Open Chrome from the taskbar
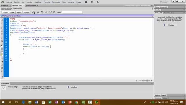This screenshot has width=186, height=105. coord(76,102)
